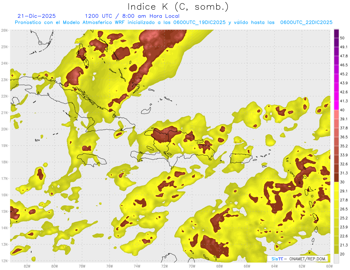Click the 25N latitude axis label
The image size is (350, 270).
[x=4, y=47]
